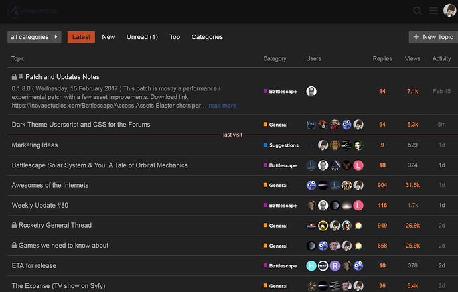Select the Latest tab

pos(81,37)
